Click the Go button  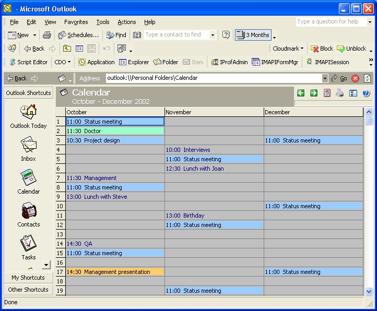339,78
